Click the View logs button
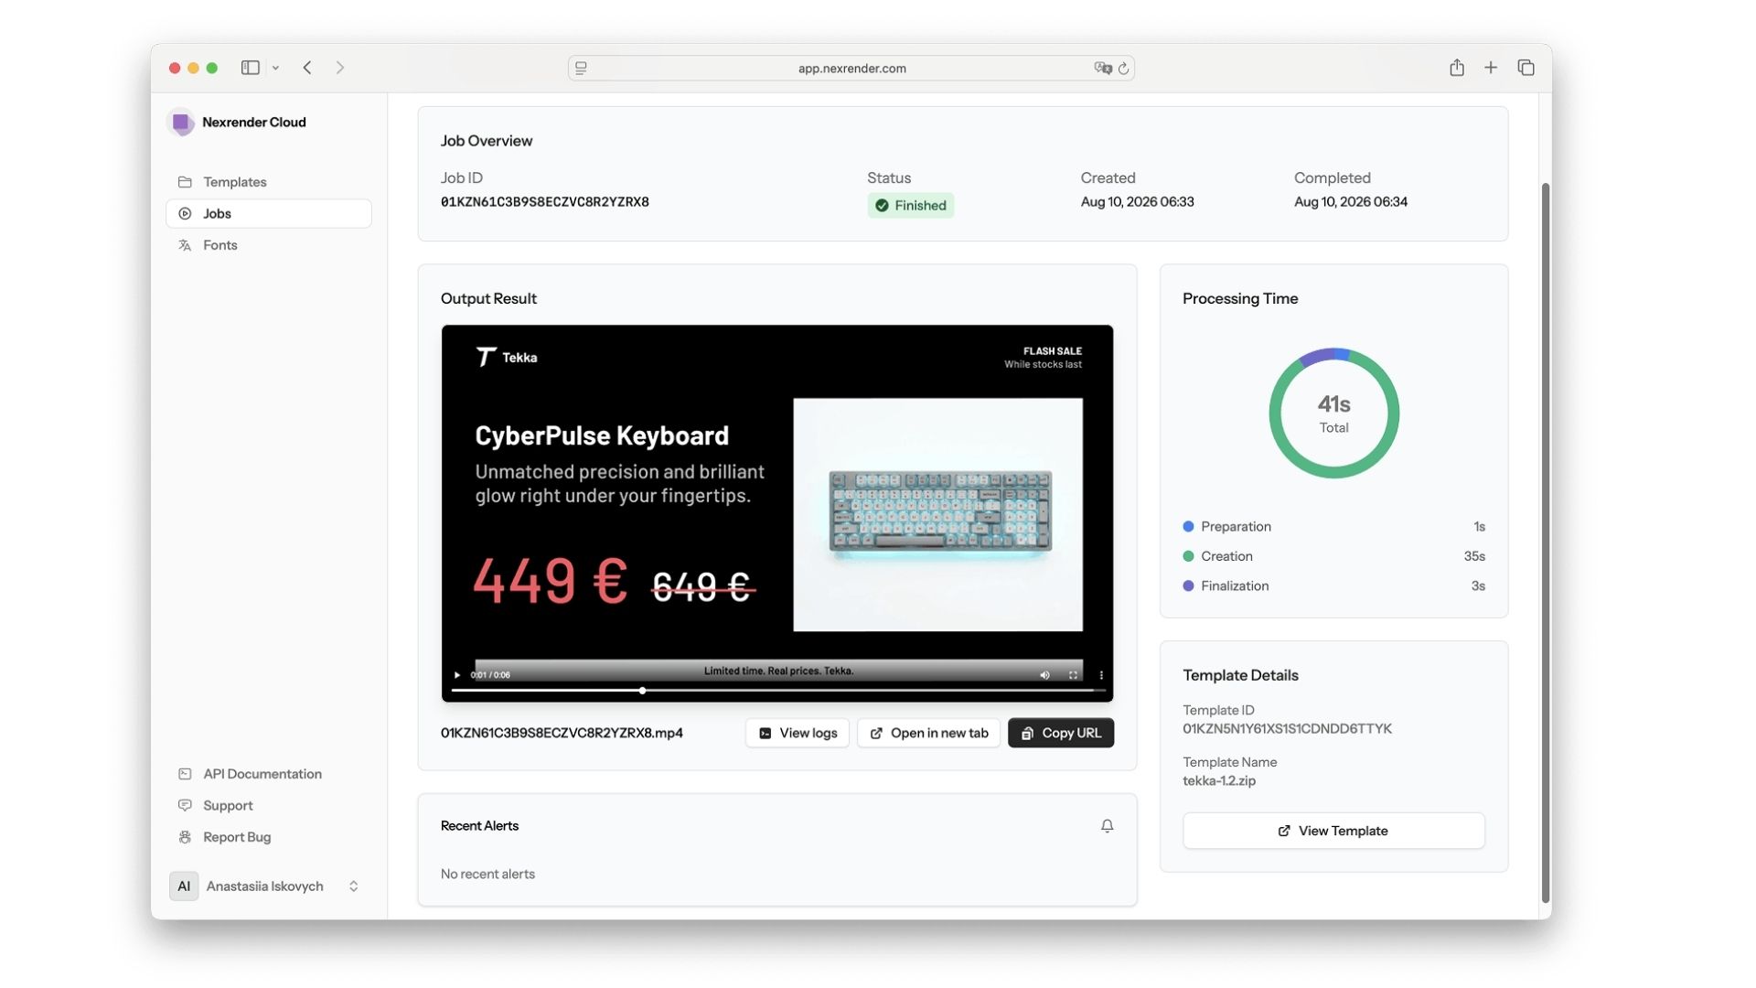 coord(798,733)
